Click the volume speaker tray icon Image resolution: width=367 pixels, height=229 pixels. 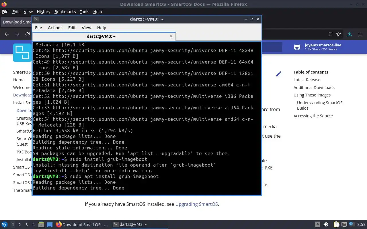point(326,225)
